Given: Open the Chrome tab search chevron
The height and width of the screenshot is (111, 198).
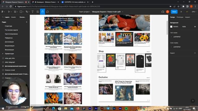Looking at the screenshot, I should (x=178, y=2).
